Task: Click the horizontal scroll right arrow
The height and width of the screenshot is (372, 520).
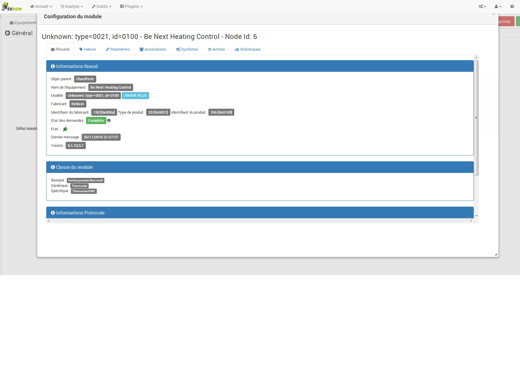Action: point(471,221)
